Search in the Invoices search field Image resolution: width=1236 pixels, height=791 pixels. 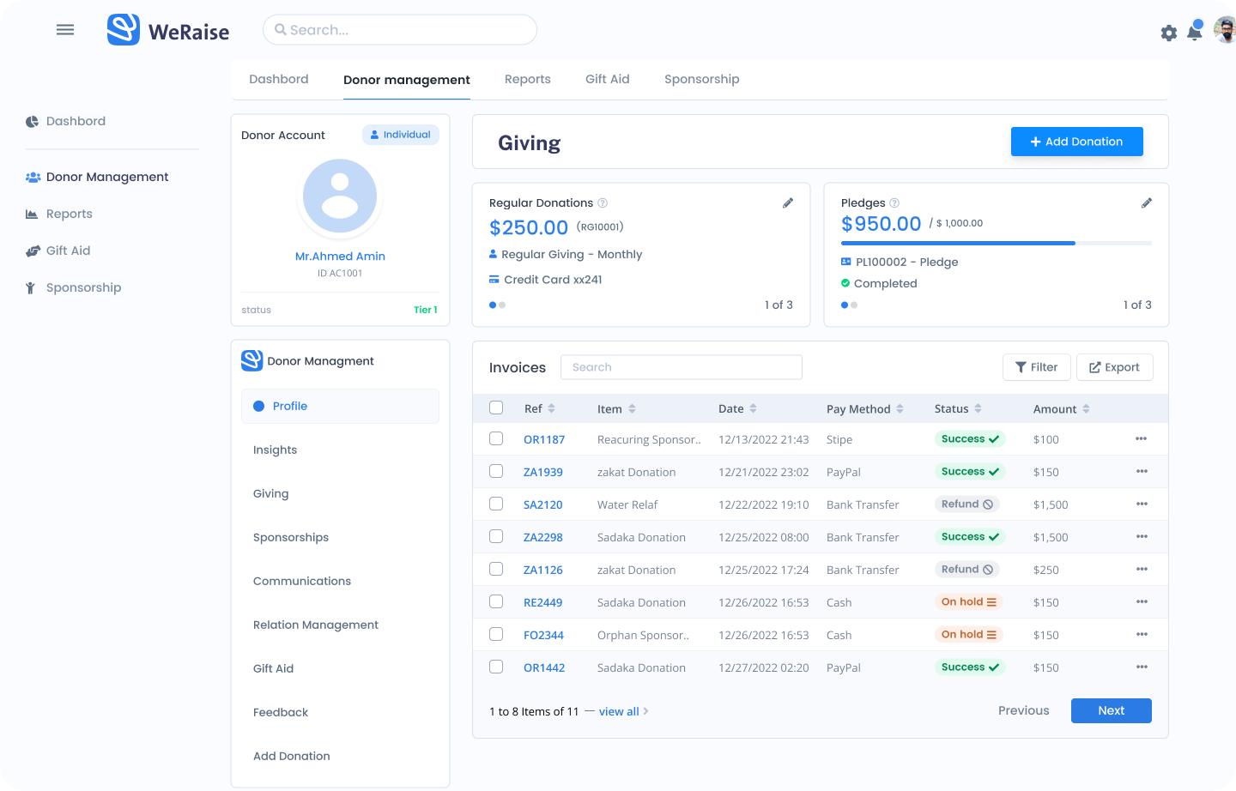682,367
